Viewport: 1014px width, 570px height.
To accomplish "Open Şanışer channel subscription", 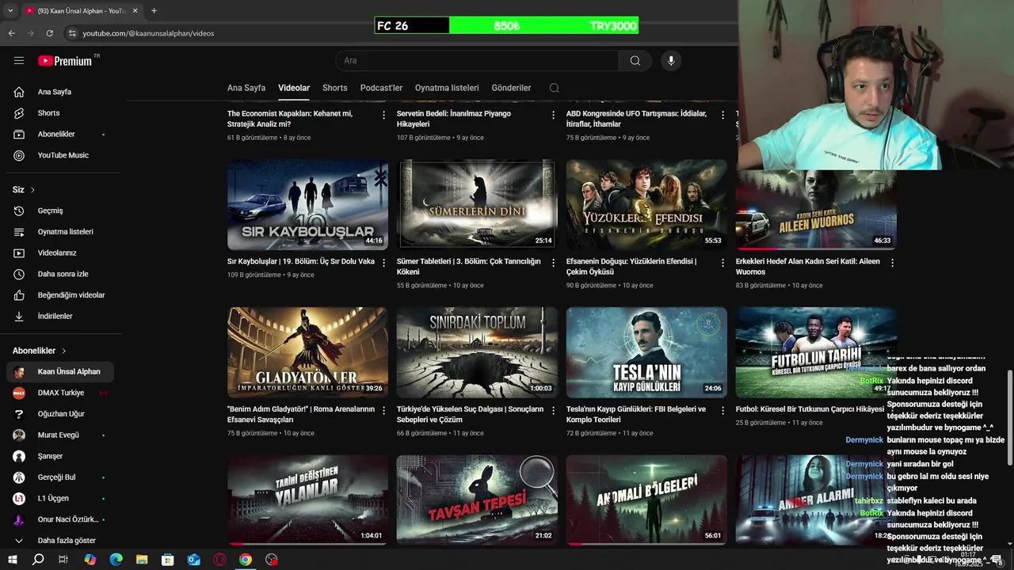I will (x=60, y=456).
